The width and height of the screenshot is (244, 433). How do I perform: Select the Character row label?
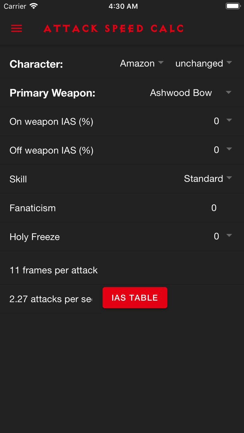click(36, 64)
